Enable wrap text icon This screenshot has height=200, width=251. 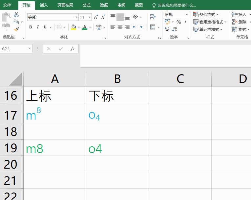(x=153, y=17)
